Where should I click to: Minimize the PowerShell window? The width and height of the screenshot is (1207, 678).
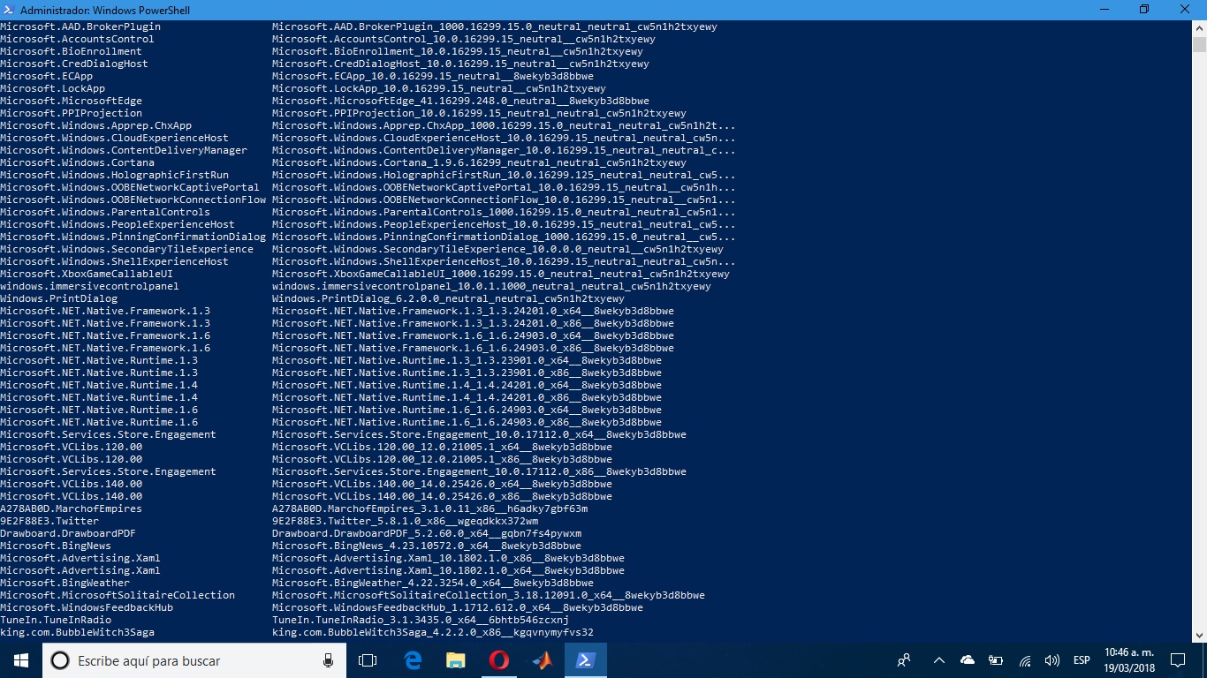click(x=1105, y=10)
